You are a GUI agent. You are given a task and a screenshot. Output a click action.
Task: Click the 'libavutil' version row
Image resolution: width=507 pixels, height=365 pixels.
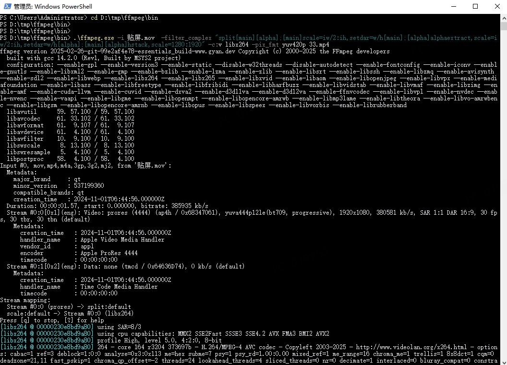click(71, 111)
